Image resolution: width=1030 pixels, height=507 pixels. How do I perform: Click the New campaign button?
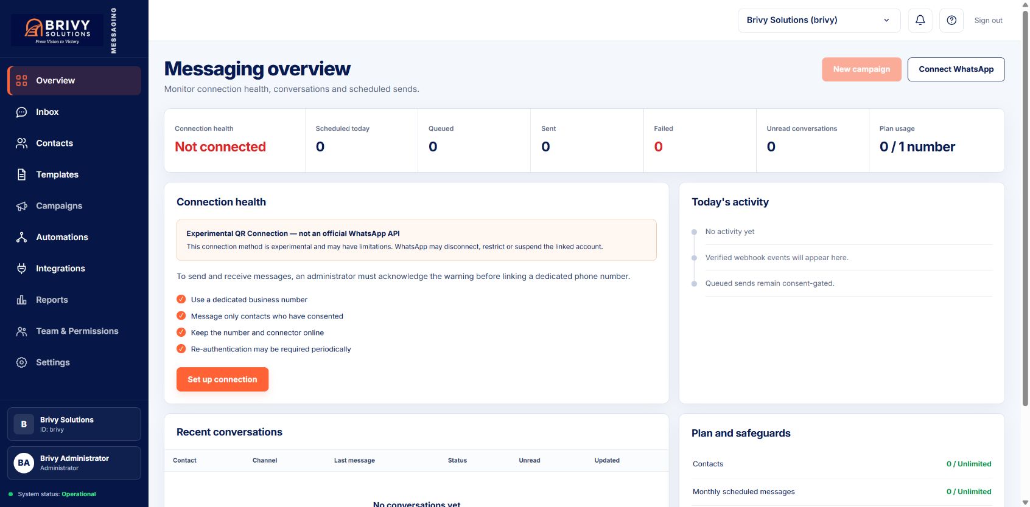tap(861, 69)
